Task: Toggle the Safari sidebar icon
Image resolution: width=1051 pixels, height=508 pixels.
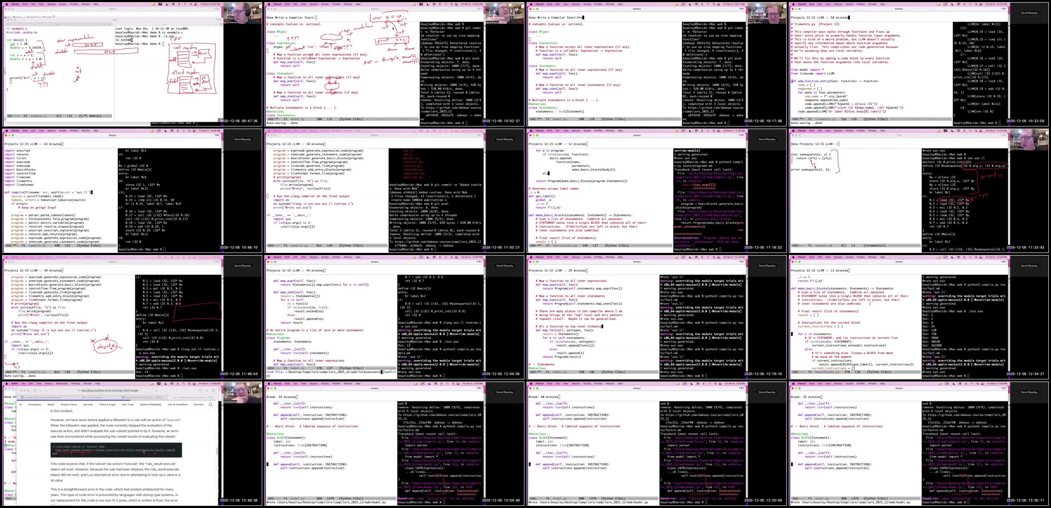Action: (35, 390)
